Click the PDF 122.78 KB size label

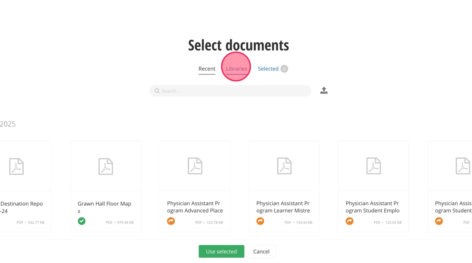click(209, 223)
